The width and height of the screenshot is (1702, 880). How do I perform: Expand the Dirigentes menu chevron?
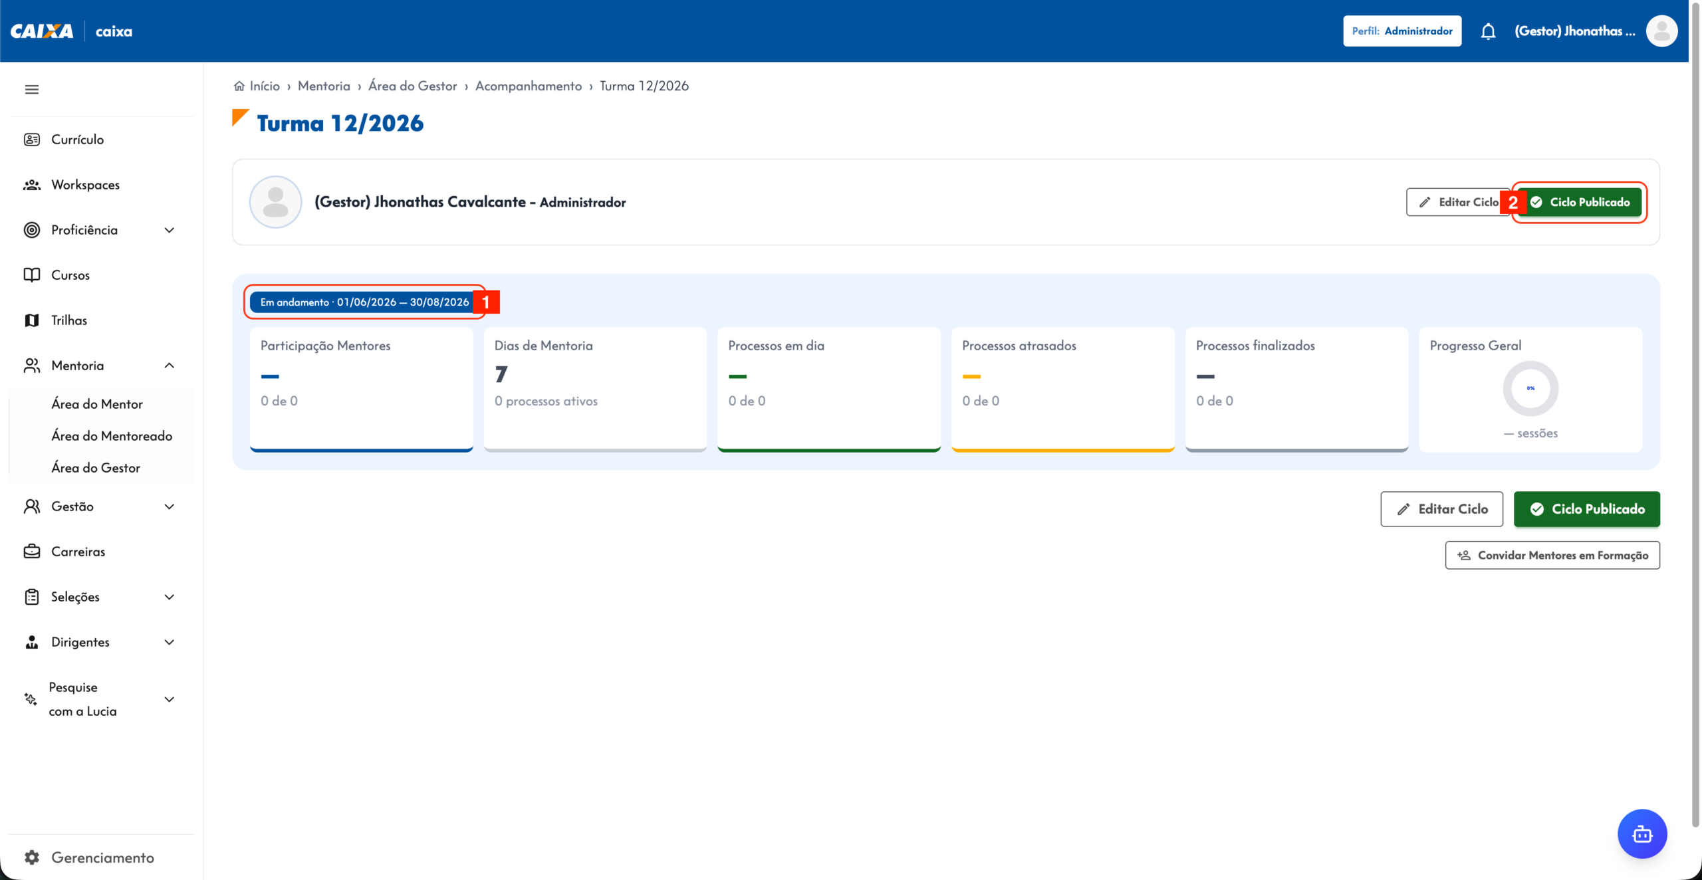170,642
